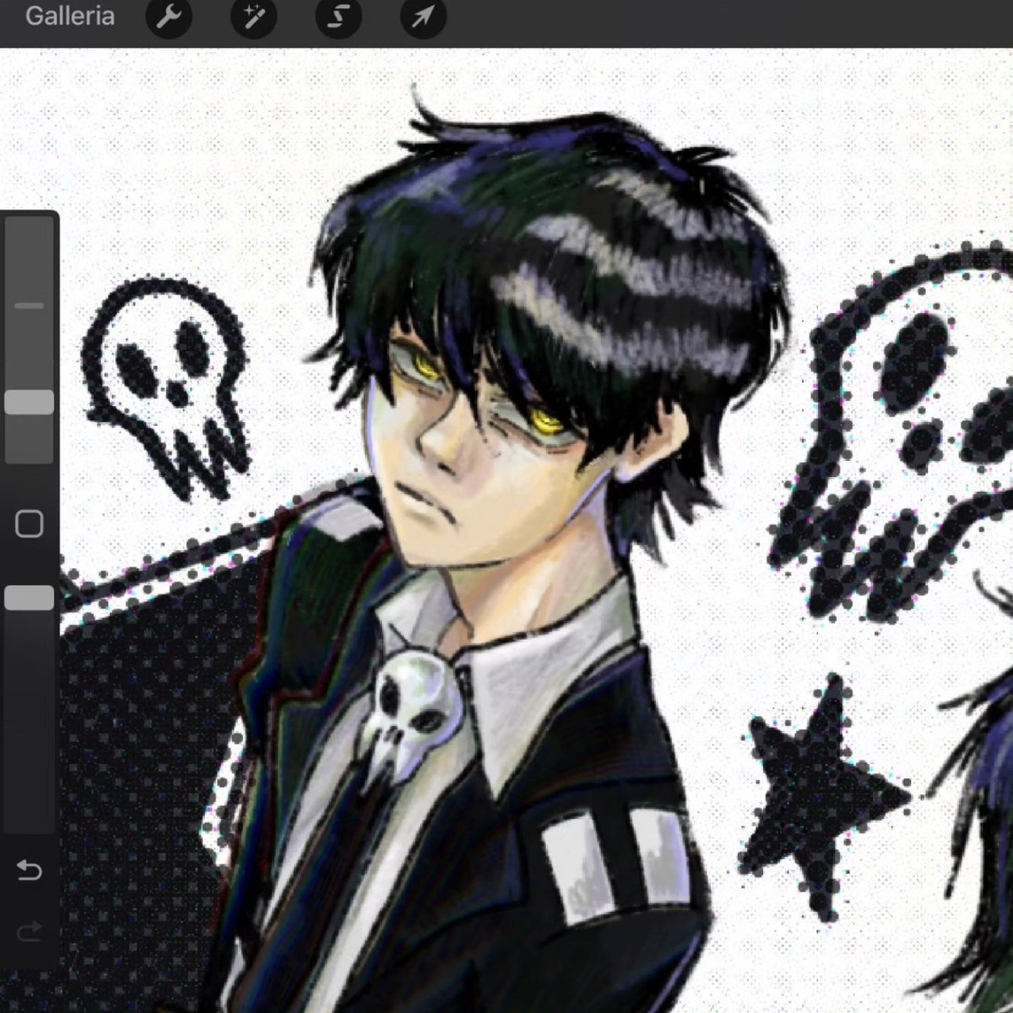
Task: Open the Adjustments magic wand menu
Action: [254, 17]
